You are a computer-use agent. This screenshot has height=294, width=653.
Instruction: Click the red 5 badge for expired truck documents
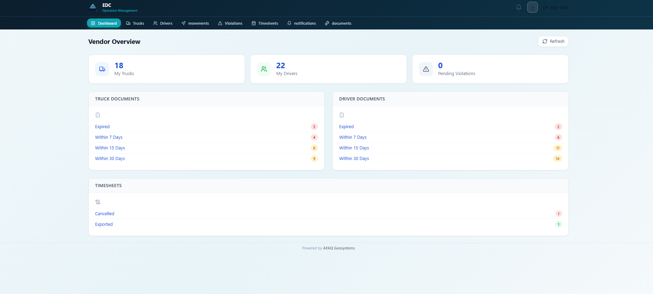(314, 127)
